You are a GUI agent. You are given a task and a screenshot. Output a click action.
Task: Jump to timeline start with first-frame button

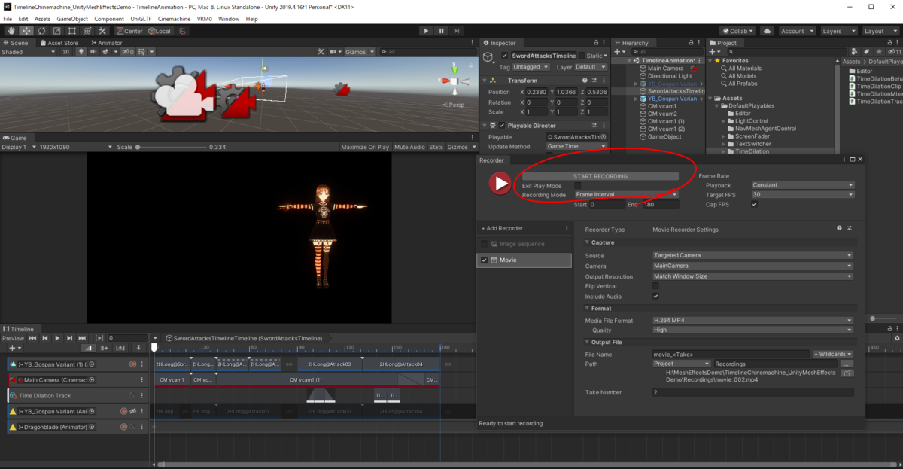(x=33, y=339)
